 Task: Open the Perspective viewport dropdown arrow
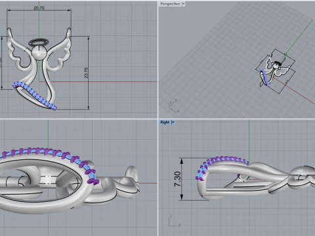[x=183, y=4]
